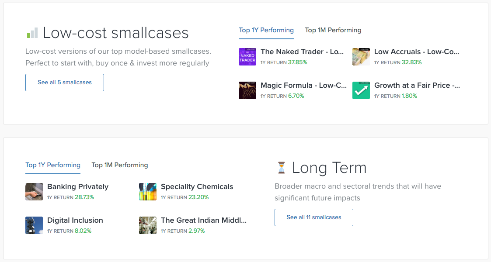
Task: Open the Speciality Chemicals smallcase link
Action: point(197,186)
